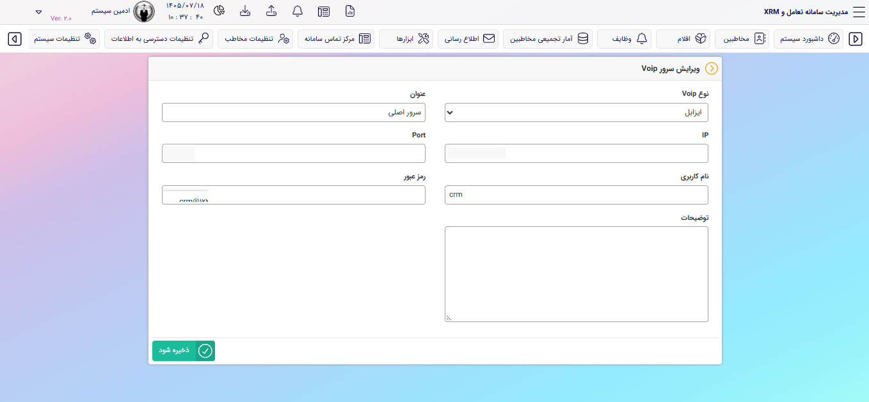The width and height of the screenshot is (869, 402).
Task: Open the تنظیمات دسترسی به اطلاعات menu
Action: click(x=159, y=39)
